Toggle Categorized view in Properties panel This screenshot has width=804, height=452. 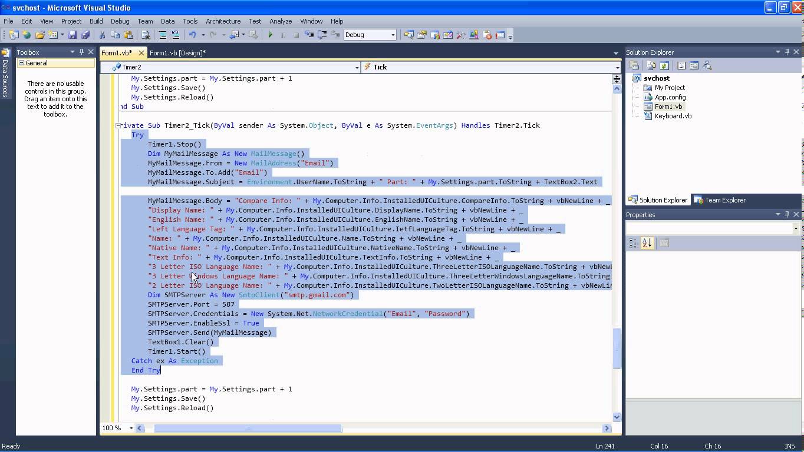click(x=634, y=243)
